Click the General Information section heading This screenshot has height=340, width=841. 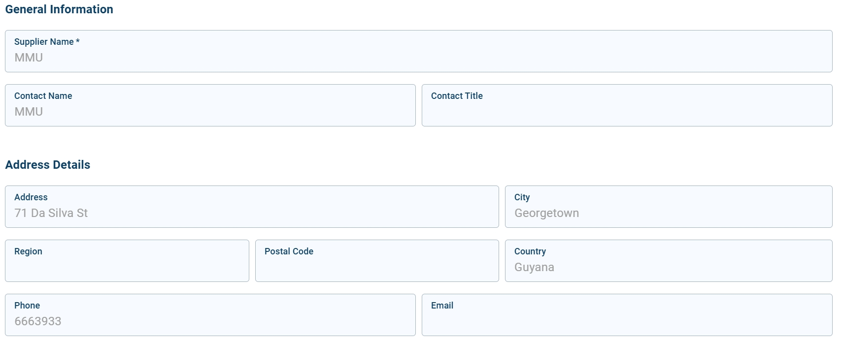pos(59,9)
